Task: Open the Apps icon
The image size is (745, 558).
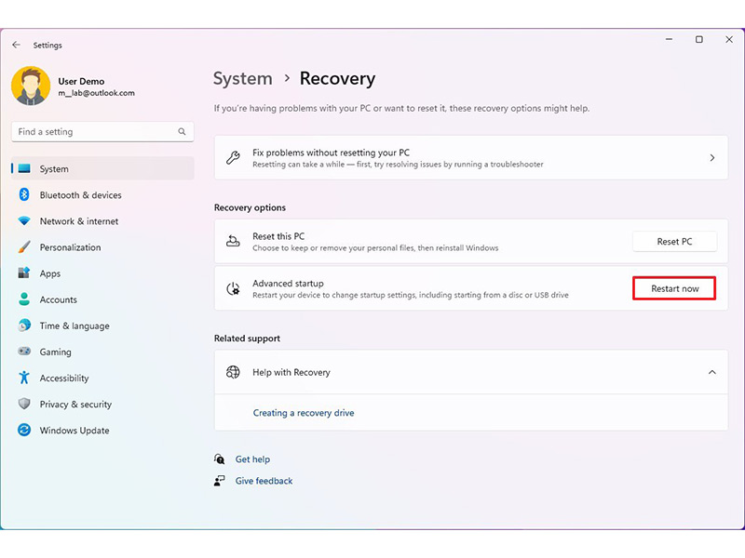Action: pyautogui.click(x=24, y=272)
